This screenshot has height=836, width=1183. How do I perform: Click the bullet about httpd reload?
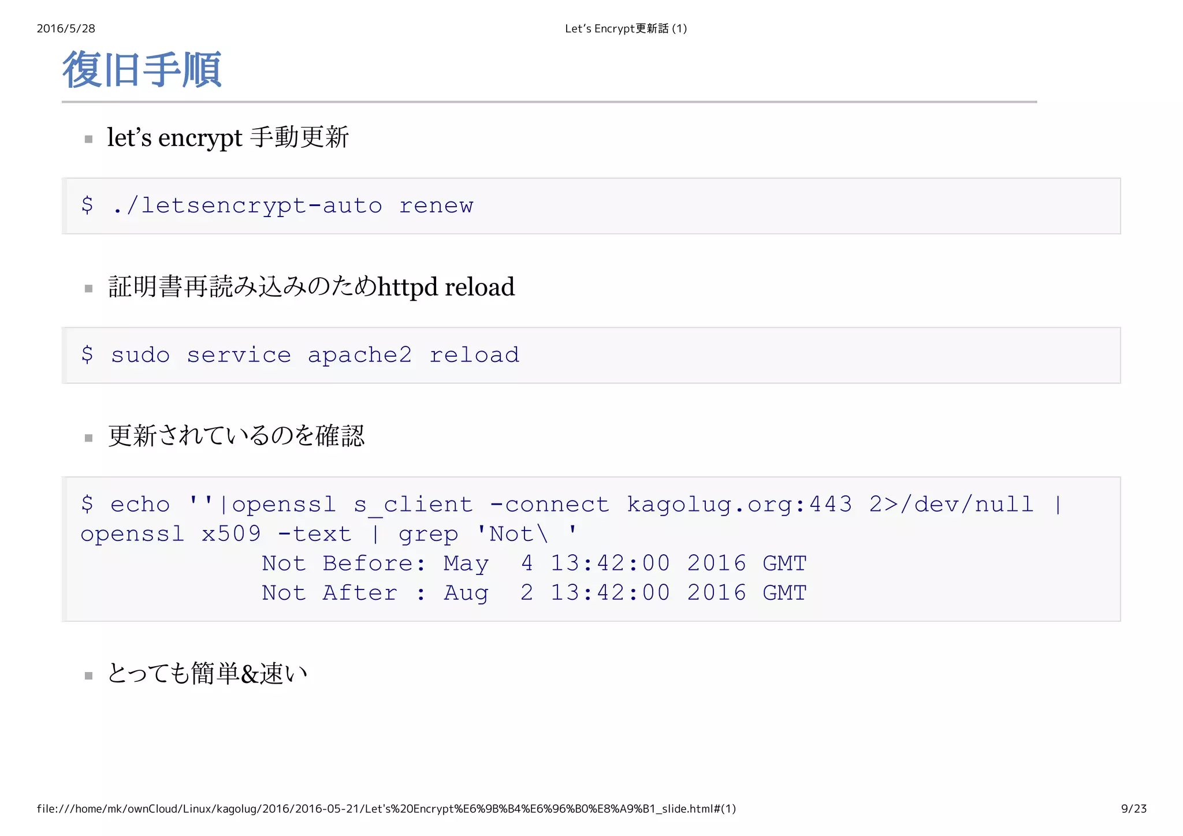(311, 287)
